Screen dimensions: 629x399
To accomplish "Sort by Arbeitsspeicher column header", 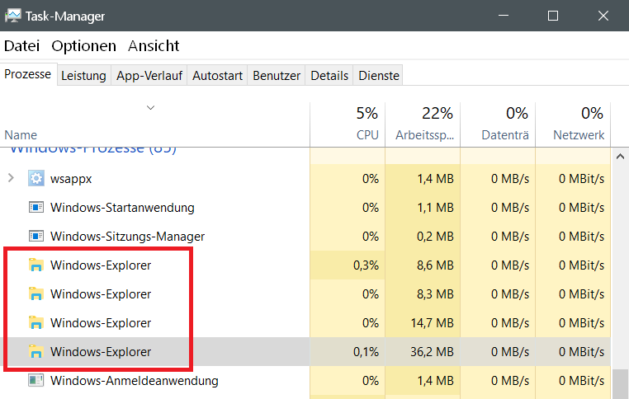I will click(x=423, y=124).
